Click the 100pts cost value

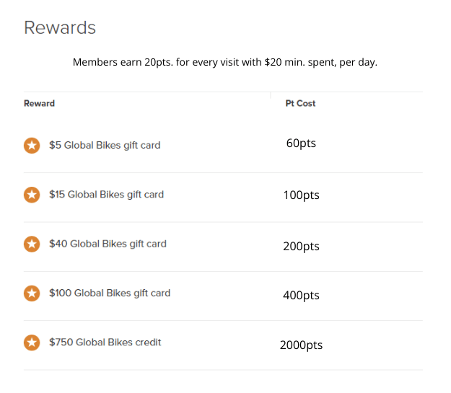tap(301, 195)
